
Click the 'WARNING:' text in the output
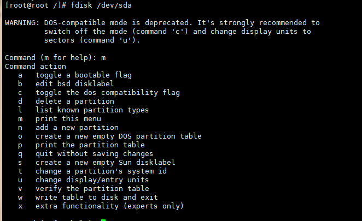[22, 23]
